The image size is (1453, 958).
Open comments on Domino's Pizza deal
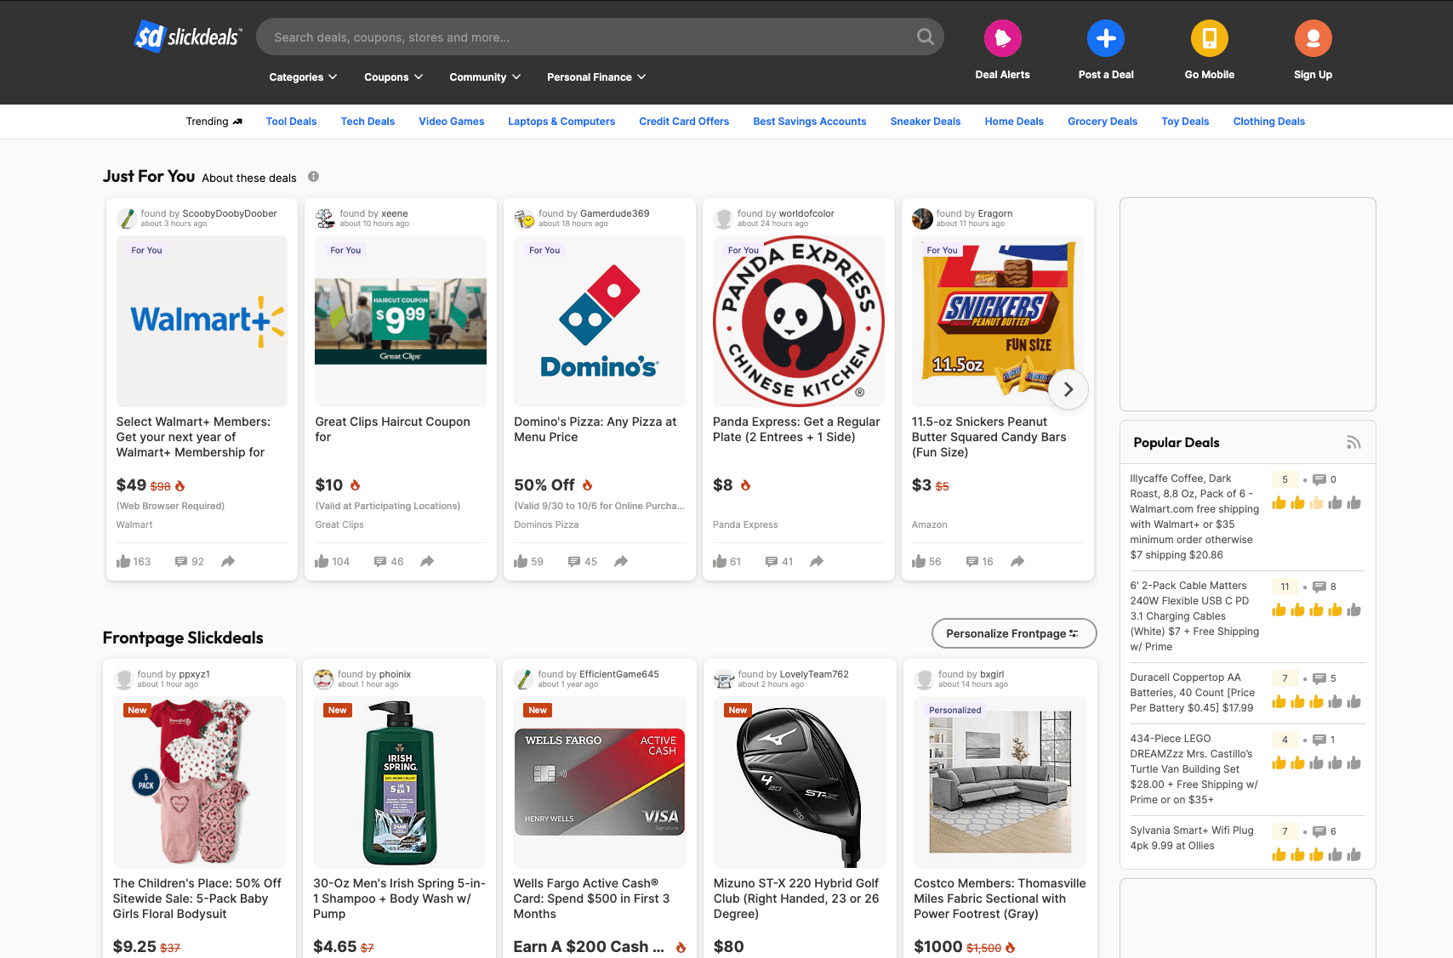[574, 562]
